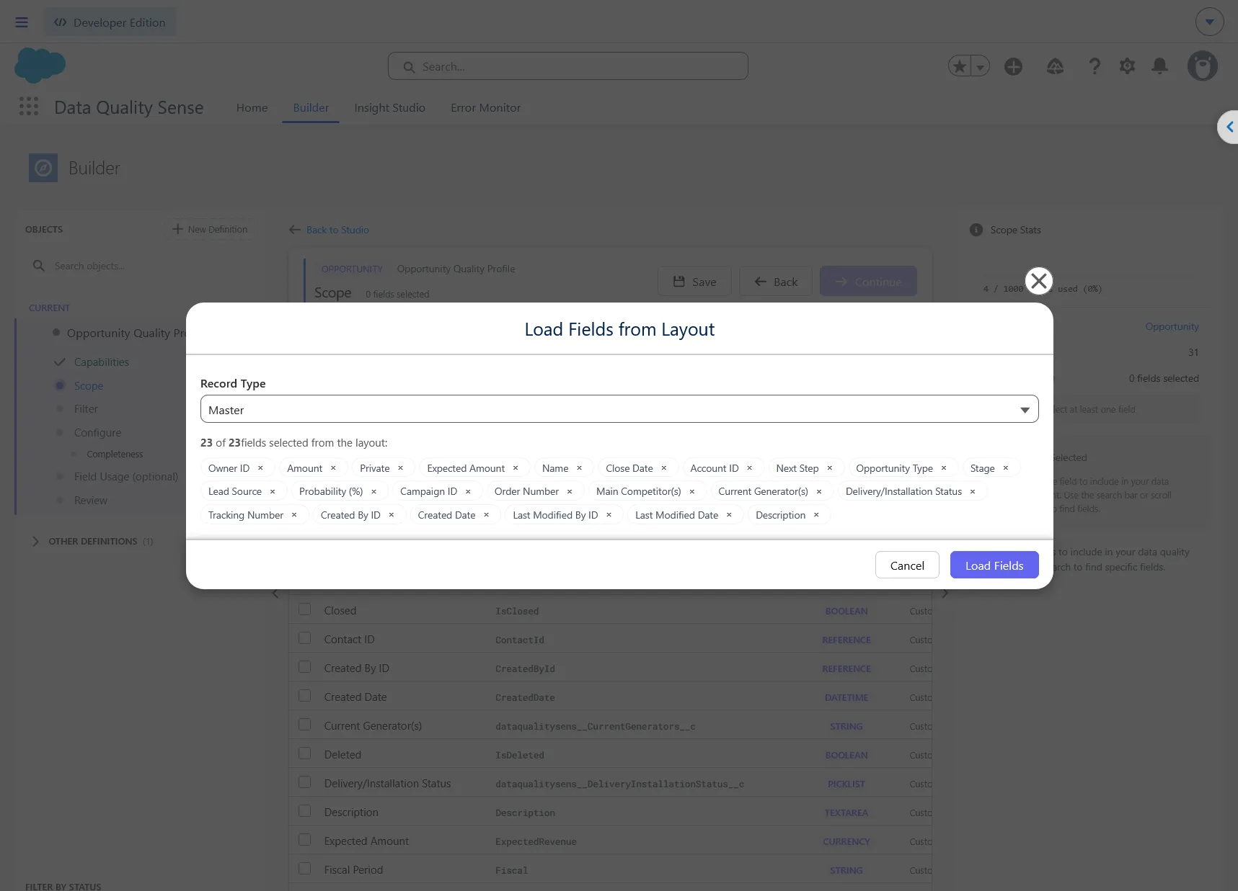This screenshot has height=891, width=1238.
Task: Check the Deleted field checkbox
Action: pyautogui.click(x=305, y=753)
